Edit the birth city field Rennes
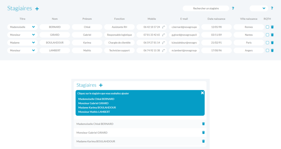 tap(249, 27)
